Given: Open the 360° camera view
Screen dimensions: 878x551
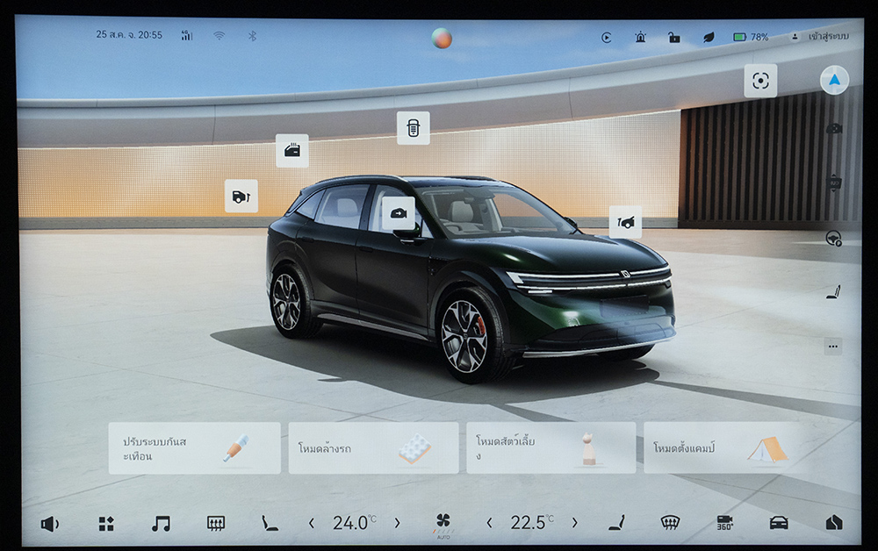Looking at the screenshot, I should pyautogui.click(x=724, y=523).
